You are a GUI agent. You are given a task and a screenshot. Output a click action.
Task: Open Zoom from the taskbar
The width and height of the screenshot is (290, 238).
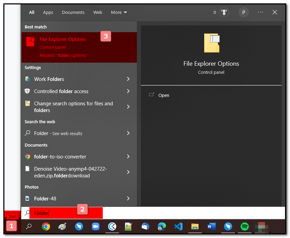tap(96, 226)
